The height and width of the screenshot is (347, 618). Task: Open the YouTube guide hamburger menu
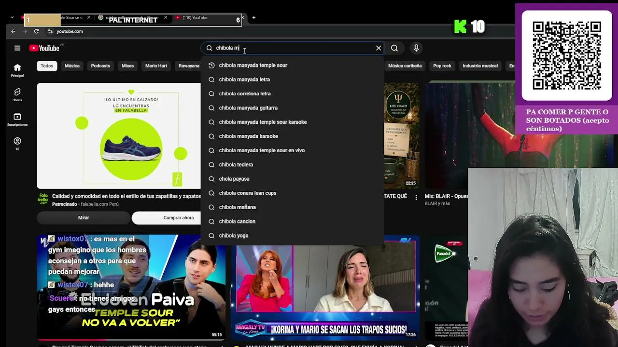[x=17, y=48]
